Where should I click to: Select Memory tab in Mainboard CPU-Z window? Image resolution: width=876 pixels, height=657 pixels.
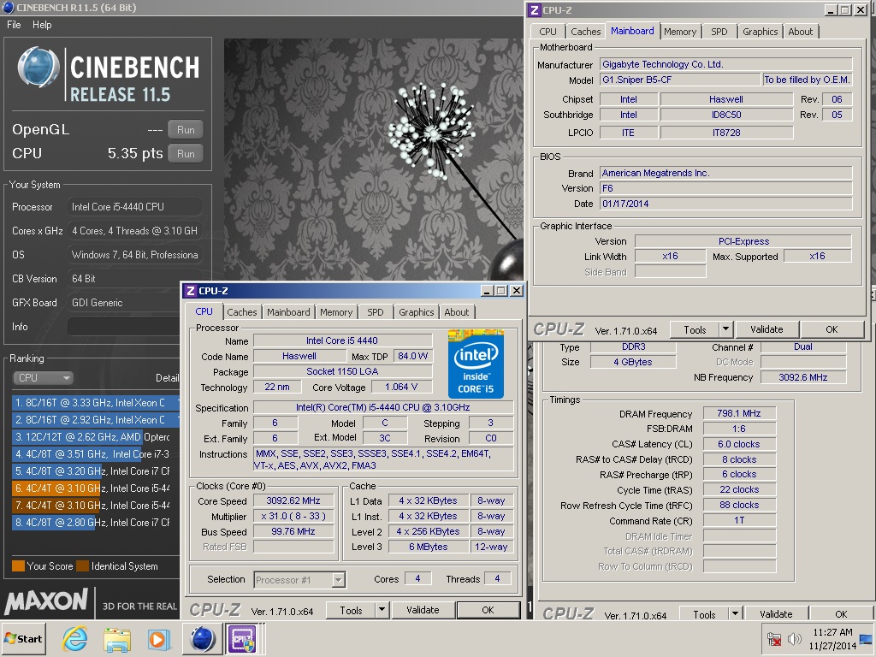tap(680, 32)
